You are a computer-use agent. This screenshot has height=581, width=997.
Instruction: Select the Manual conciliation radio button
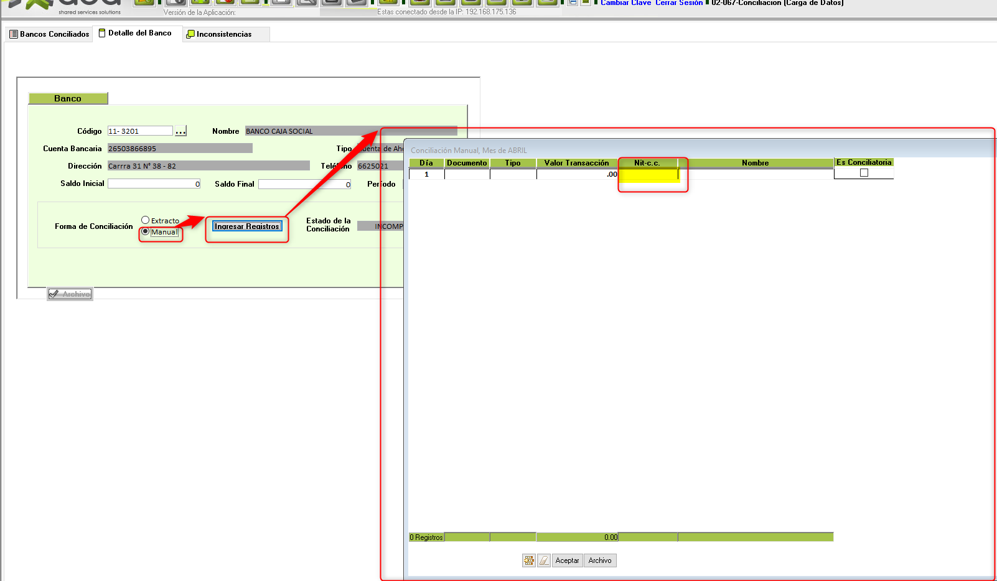pyautogui.click(x=146, y=231)
